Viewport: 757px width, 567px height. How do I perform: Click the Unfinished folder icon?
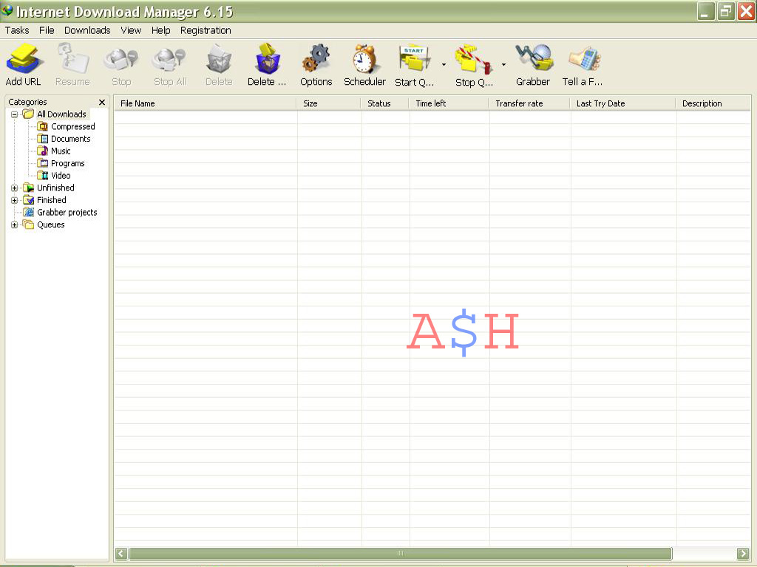(29, 188)
